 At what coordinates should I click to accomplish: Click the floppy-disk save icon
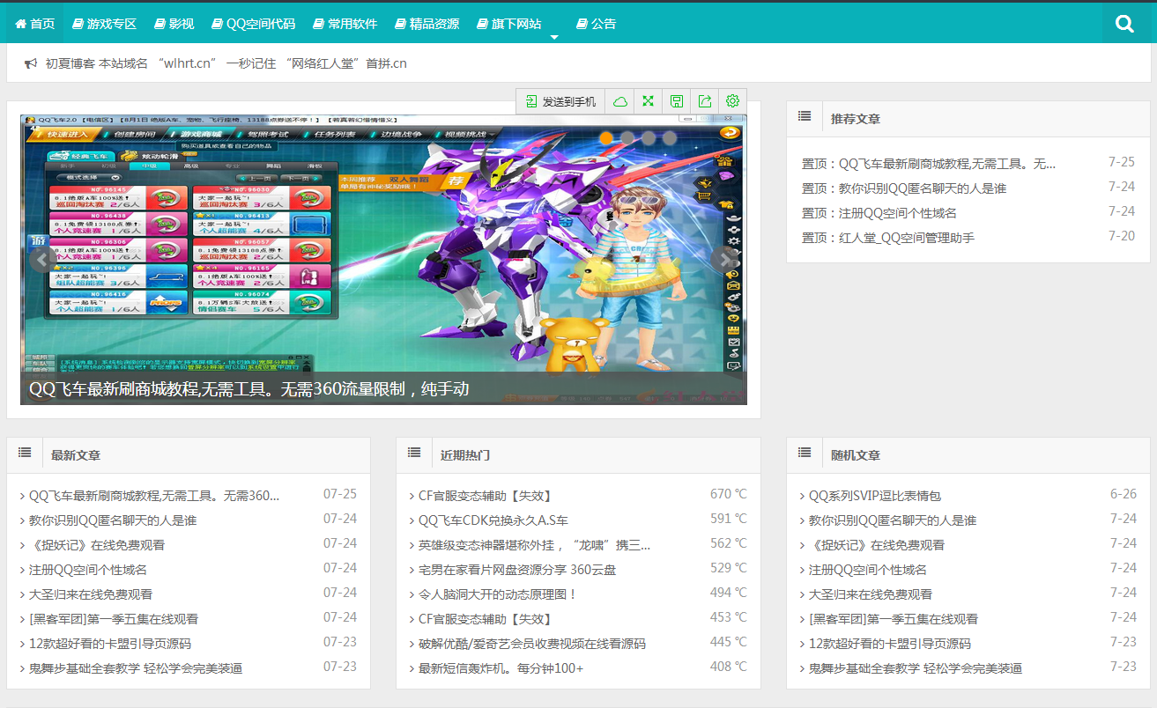(677, 101)
